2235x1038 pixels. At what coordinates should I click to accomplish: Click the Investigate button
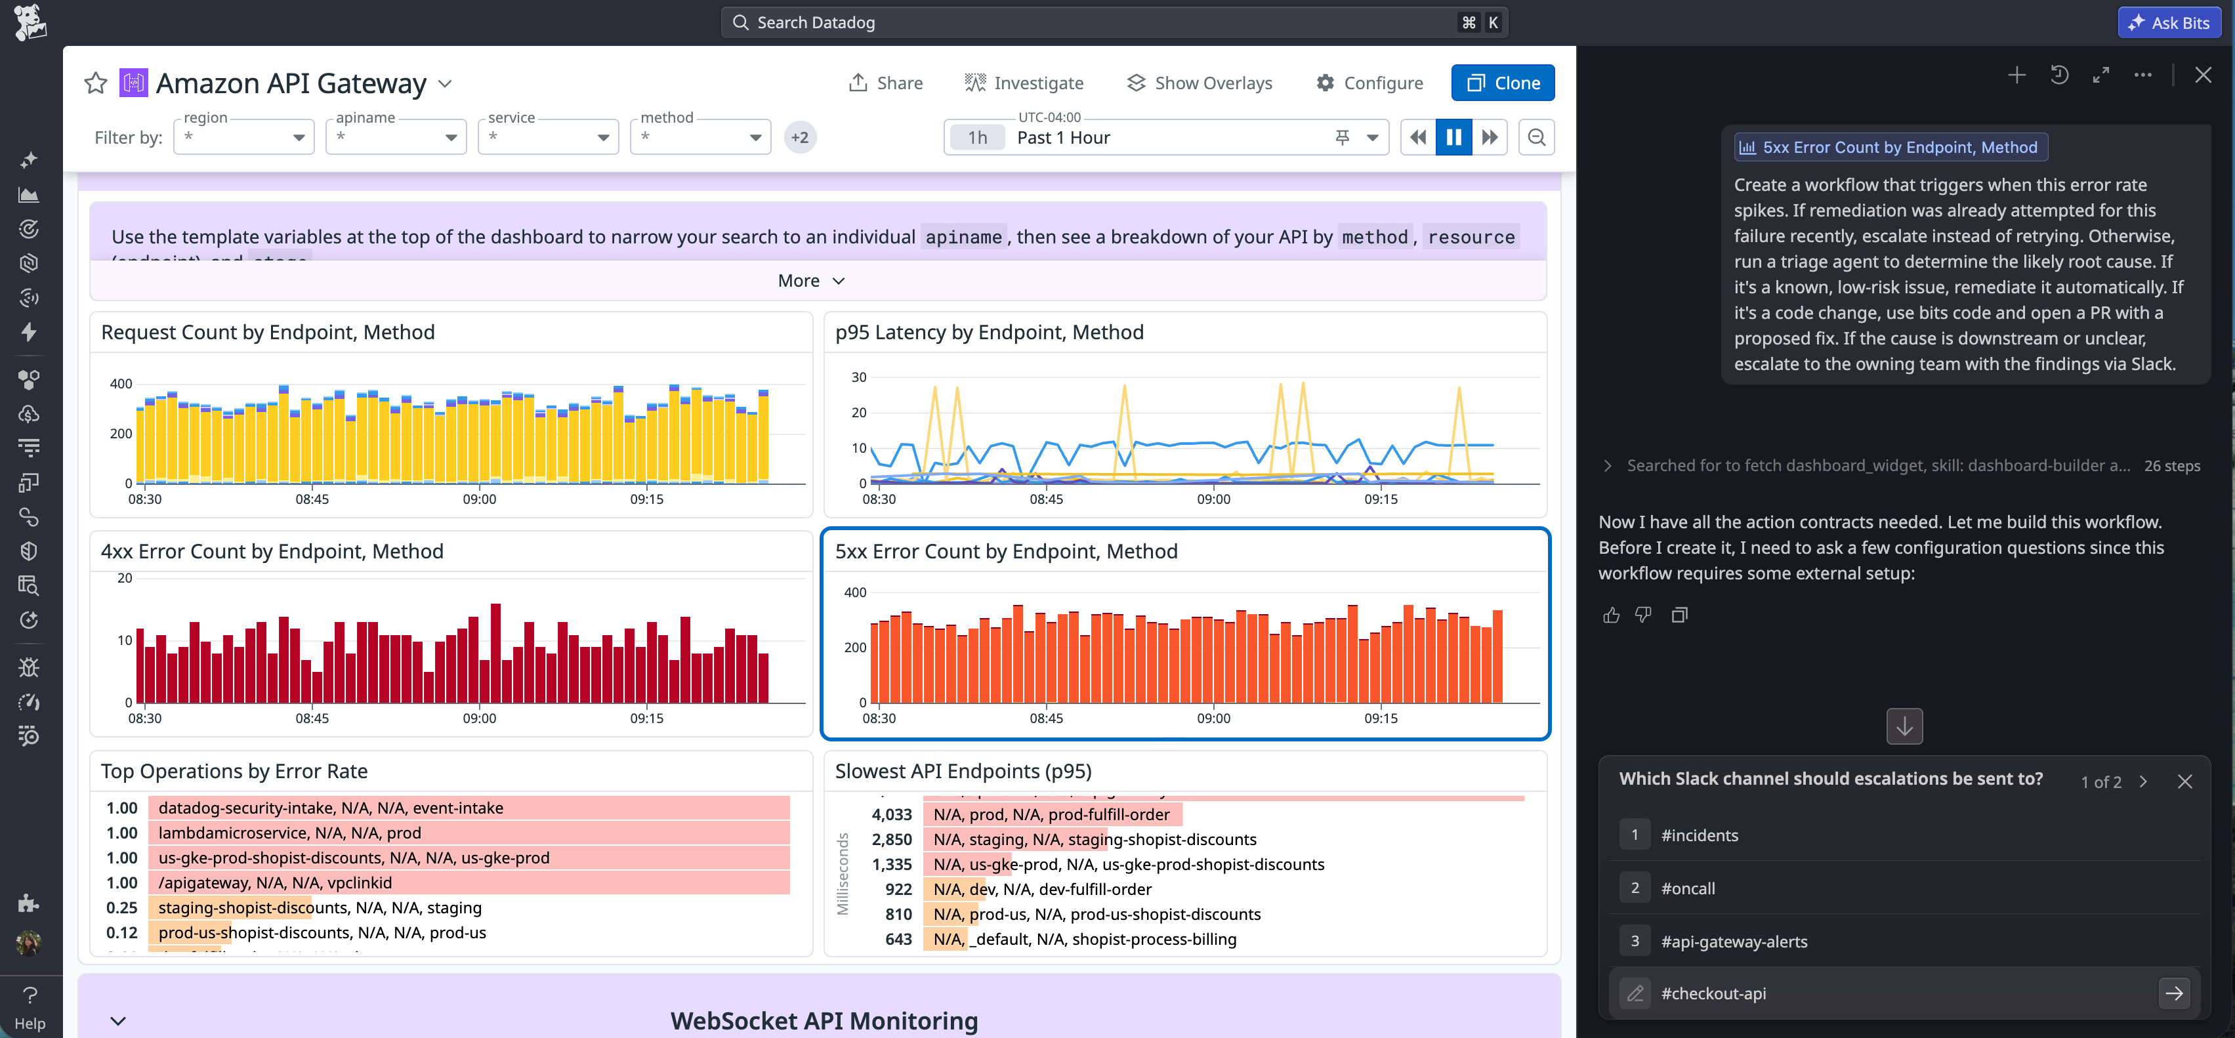(x=1024, y=83)
